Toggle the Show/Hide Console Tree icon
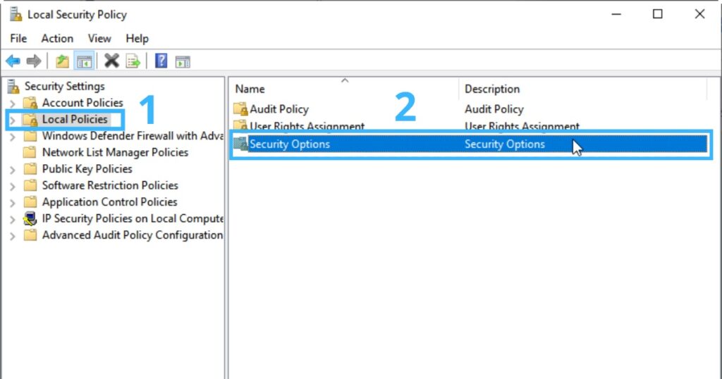Screen dimensions: 722x379 coord(84,61)
